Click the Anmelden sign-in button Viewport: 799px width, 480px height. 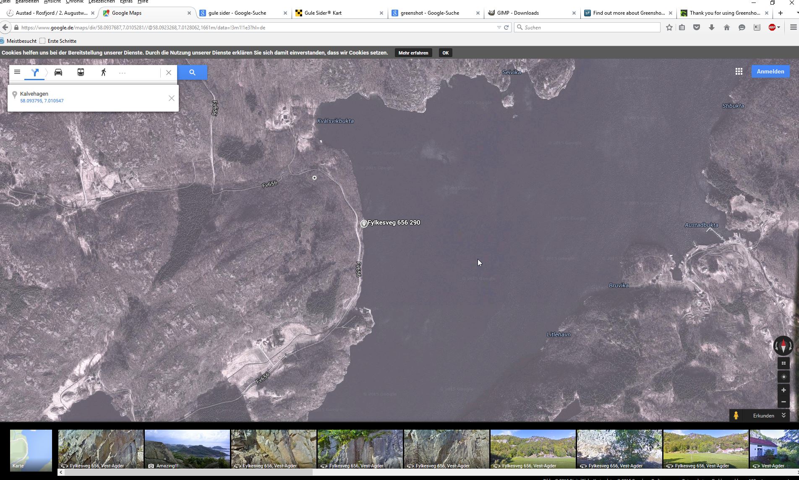(770, 71)
